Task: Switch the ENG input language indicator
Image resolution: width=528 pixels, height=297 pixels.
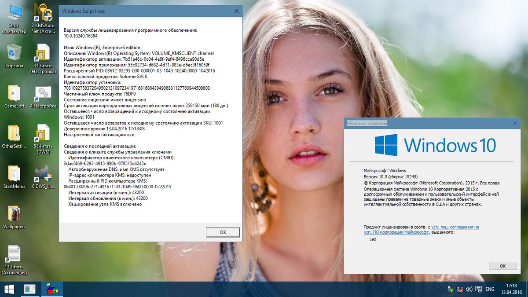Action: point(490,289)
